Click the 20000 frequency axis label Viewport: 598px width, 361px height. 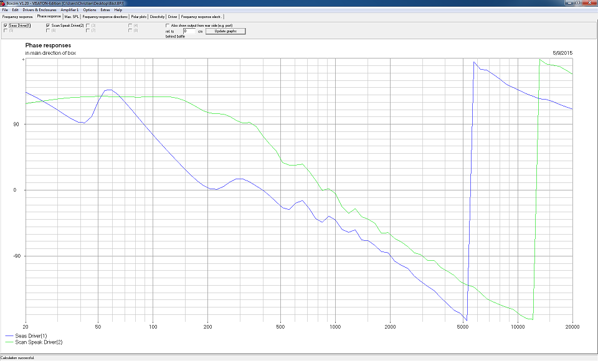point(572,327)
